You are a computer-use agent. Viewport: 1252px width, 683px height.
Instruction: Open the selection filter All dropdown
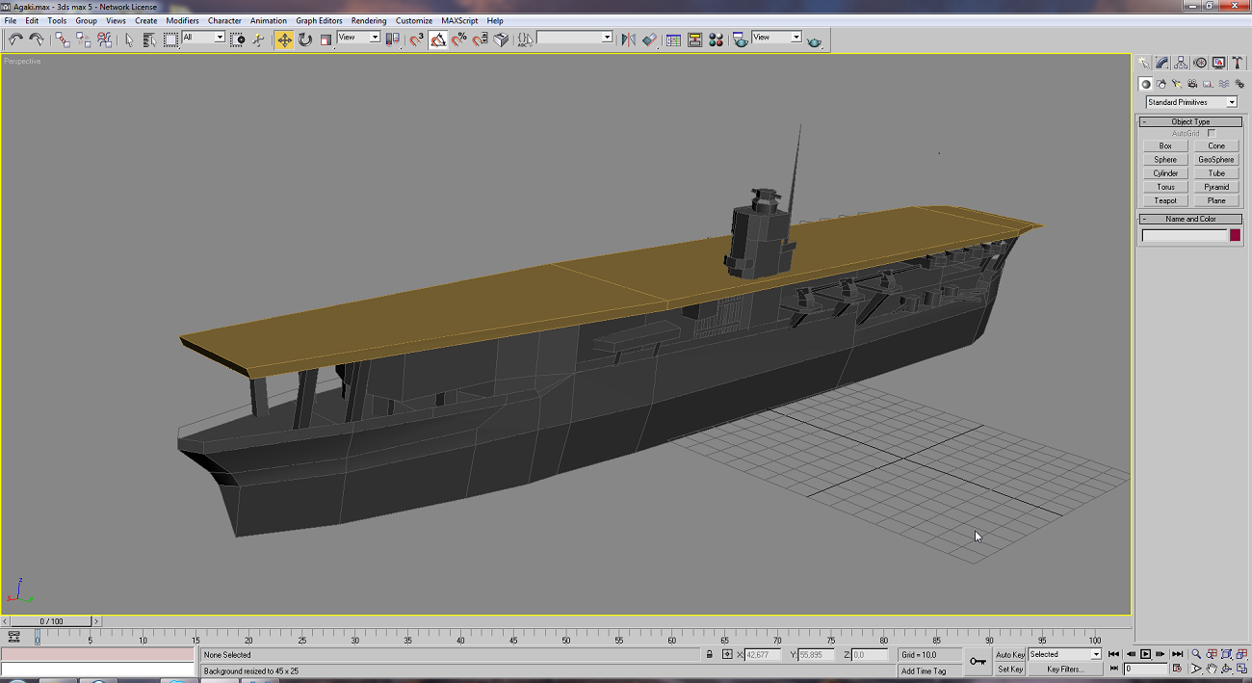[203, 38]
